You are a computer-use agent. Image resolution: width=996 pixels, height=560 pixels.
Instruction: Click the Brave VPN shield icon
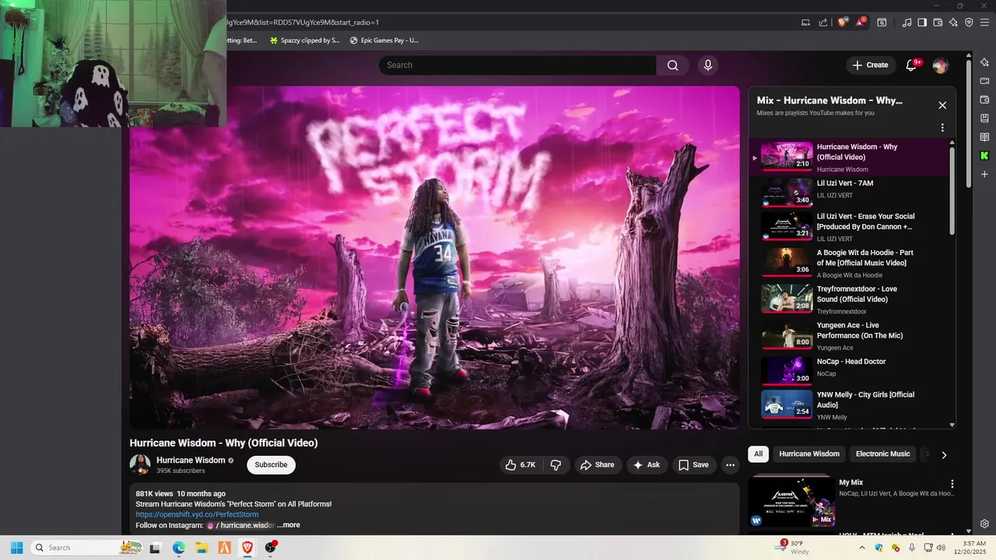(x=969, y=23)
